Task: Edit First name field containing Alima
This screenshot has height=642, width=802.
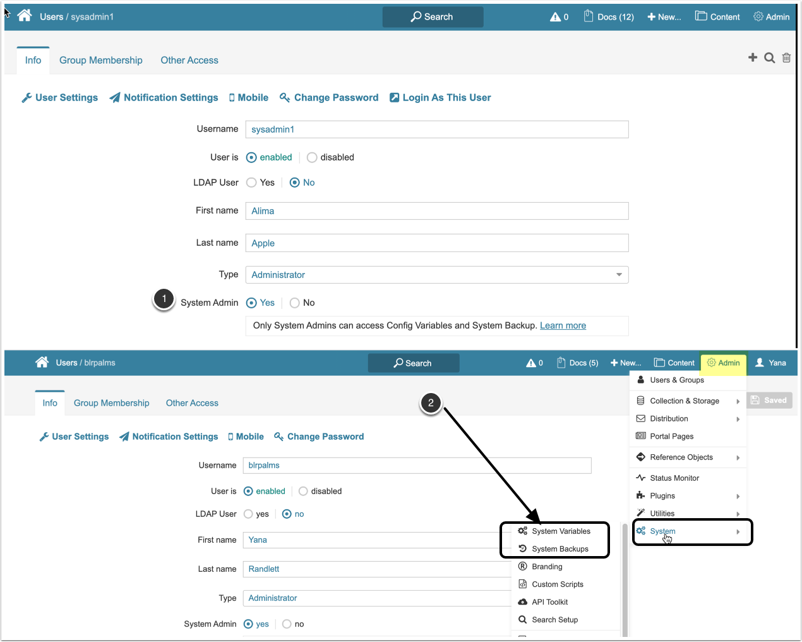Action: click(x=437, y=211)
